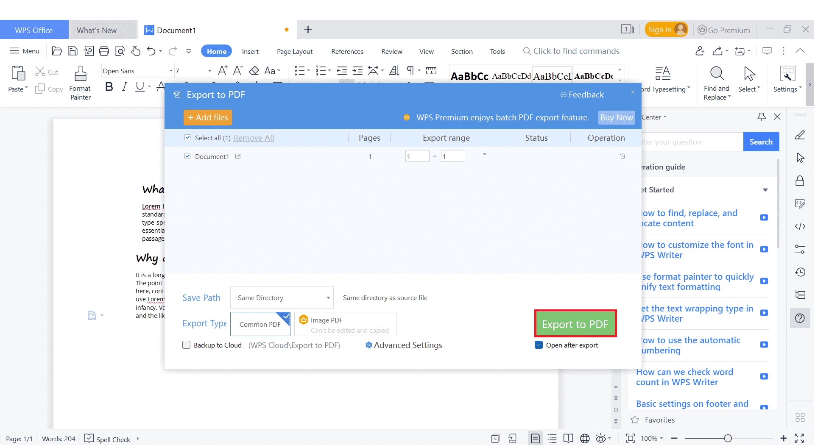The height and width of the screenshot is (445, 815).
Task: Switch to the Insert tab
Action: tap(250, 51)
